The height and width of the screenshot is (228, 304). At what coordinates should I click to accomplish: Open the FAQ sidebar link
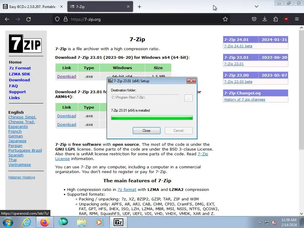(x=13, y=86)
